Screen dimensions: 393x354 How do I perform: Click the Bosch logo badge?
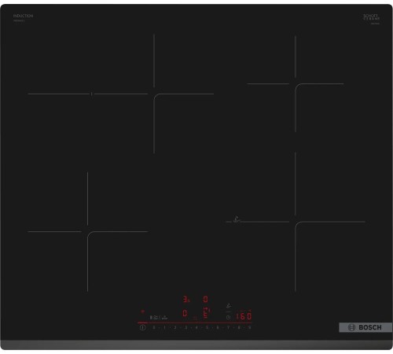coord(365,327)
